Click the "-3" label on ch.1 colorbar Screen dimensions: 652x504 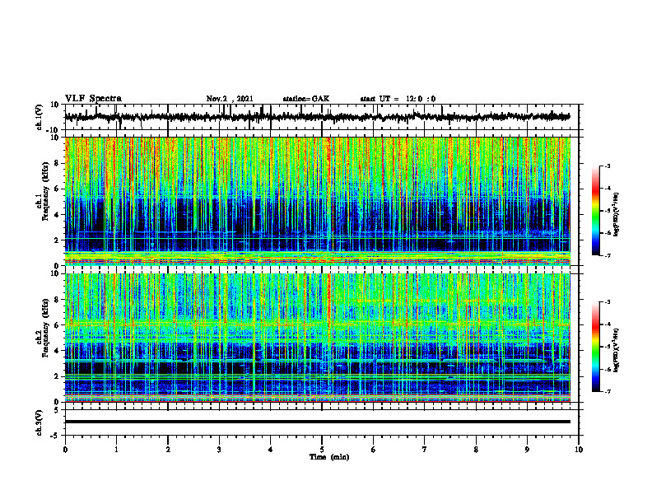[x=607, y=166]
